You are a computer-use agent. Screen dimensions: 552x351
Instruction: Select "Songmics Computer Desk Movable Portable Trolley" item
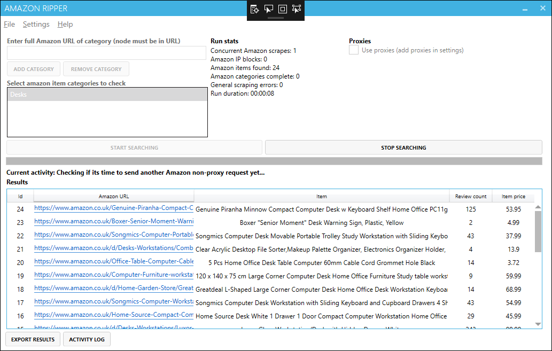(x=321, y=236)
